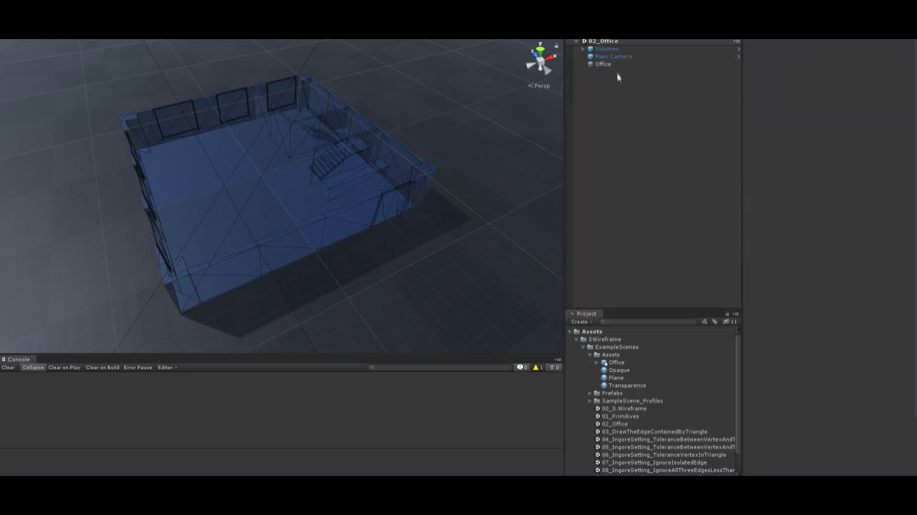Click the Main Camera cube icon in Hierarchy
The height and width of the screenshot is (515, 917).
tap(590, 56)
